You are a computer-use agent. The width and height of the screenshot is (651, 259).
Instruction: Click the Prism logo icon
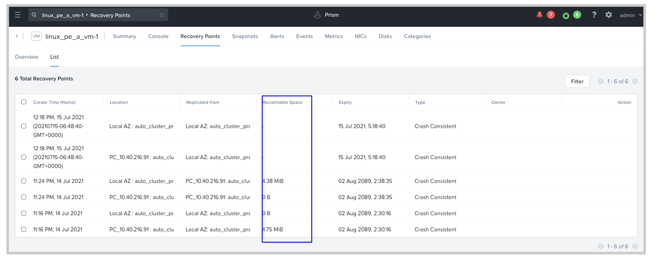pos(317,15)
